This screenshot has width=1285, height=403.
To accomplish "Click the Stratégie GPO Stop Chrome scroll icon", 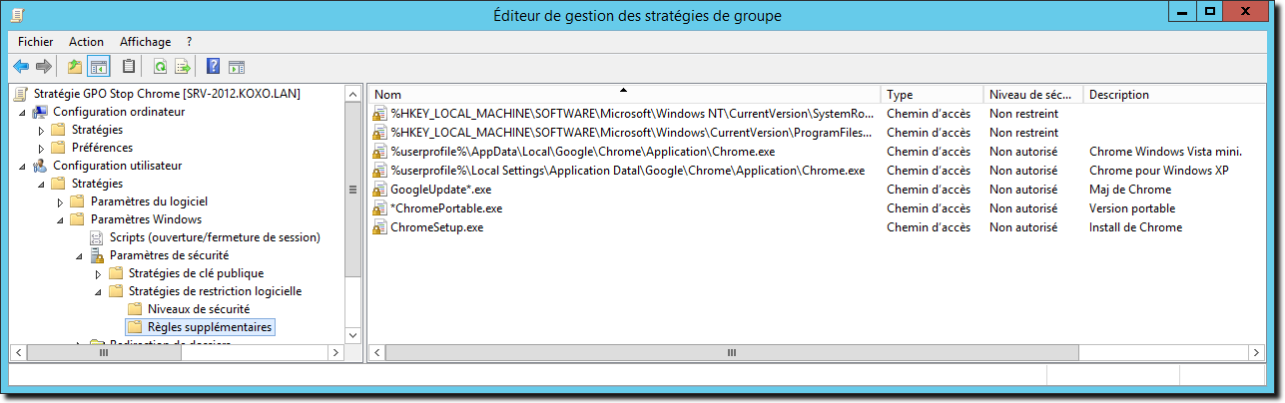I will coord(21,94).
